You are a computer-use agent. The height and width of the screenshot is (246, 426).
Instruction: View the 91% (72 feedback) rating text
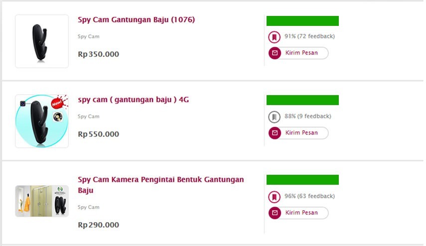[309, 36]
